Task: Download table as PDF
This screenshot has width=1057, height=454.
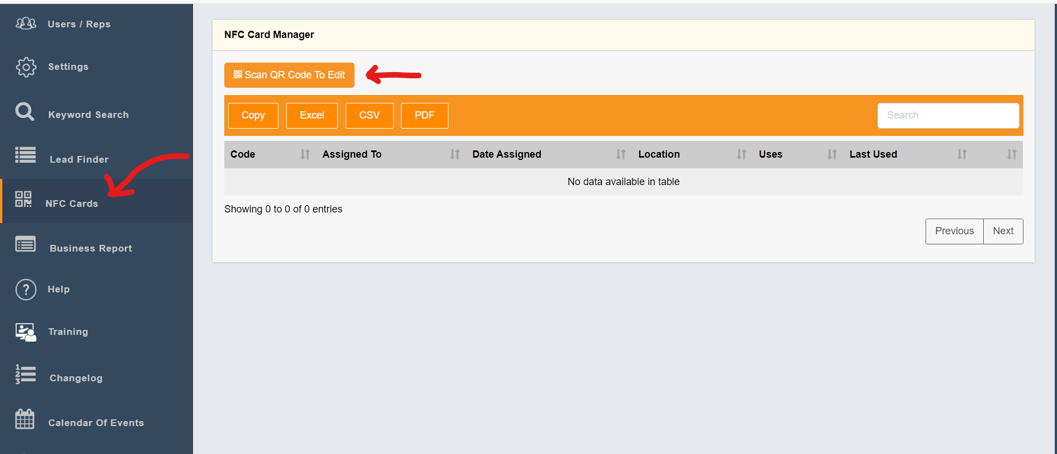Action: (x=424, y=115)
